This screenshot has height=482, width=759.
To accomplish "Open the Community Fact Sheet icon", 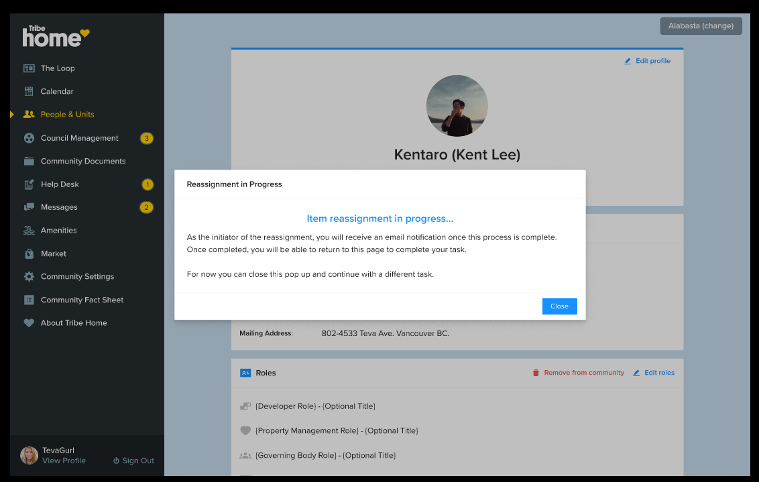I will coord(29,300).
